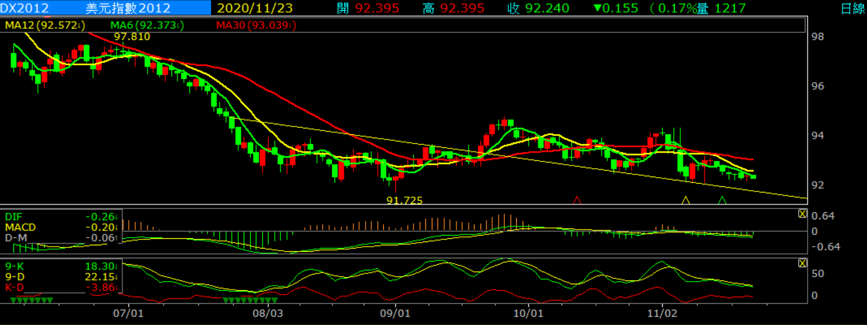867x325 pixels.
Task: Click the green down-triangle markers at bottom left
Action: pyautogui.click(x=32, y=300)
